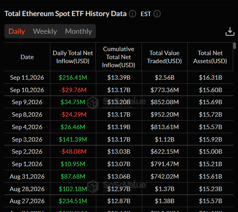Screen dimensions: 238x212
Task: Switch to the Monthly tab
Action: (79, 31)
